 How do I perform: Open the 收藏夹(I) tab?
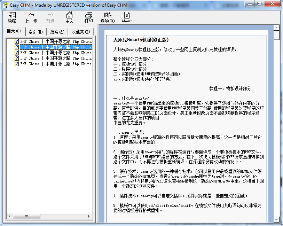point(80,31)
